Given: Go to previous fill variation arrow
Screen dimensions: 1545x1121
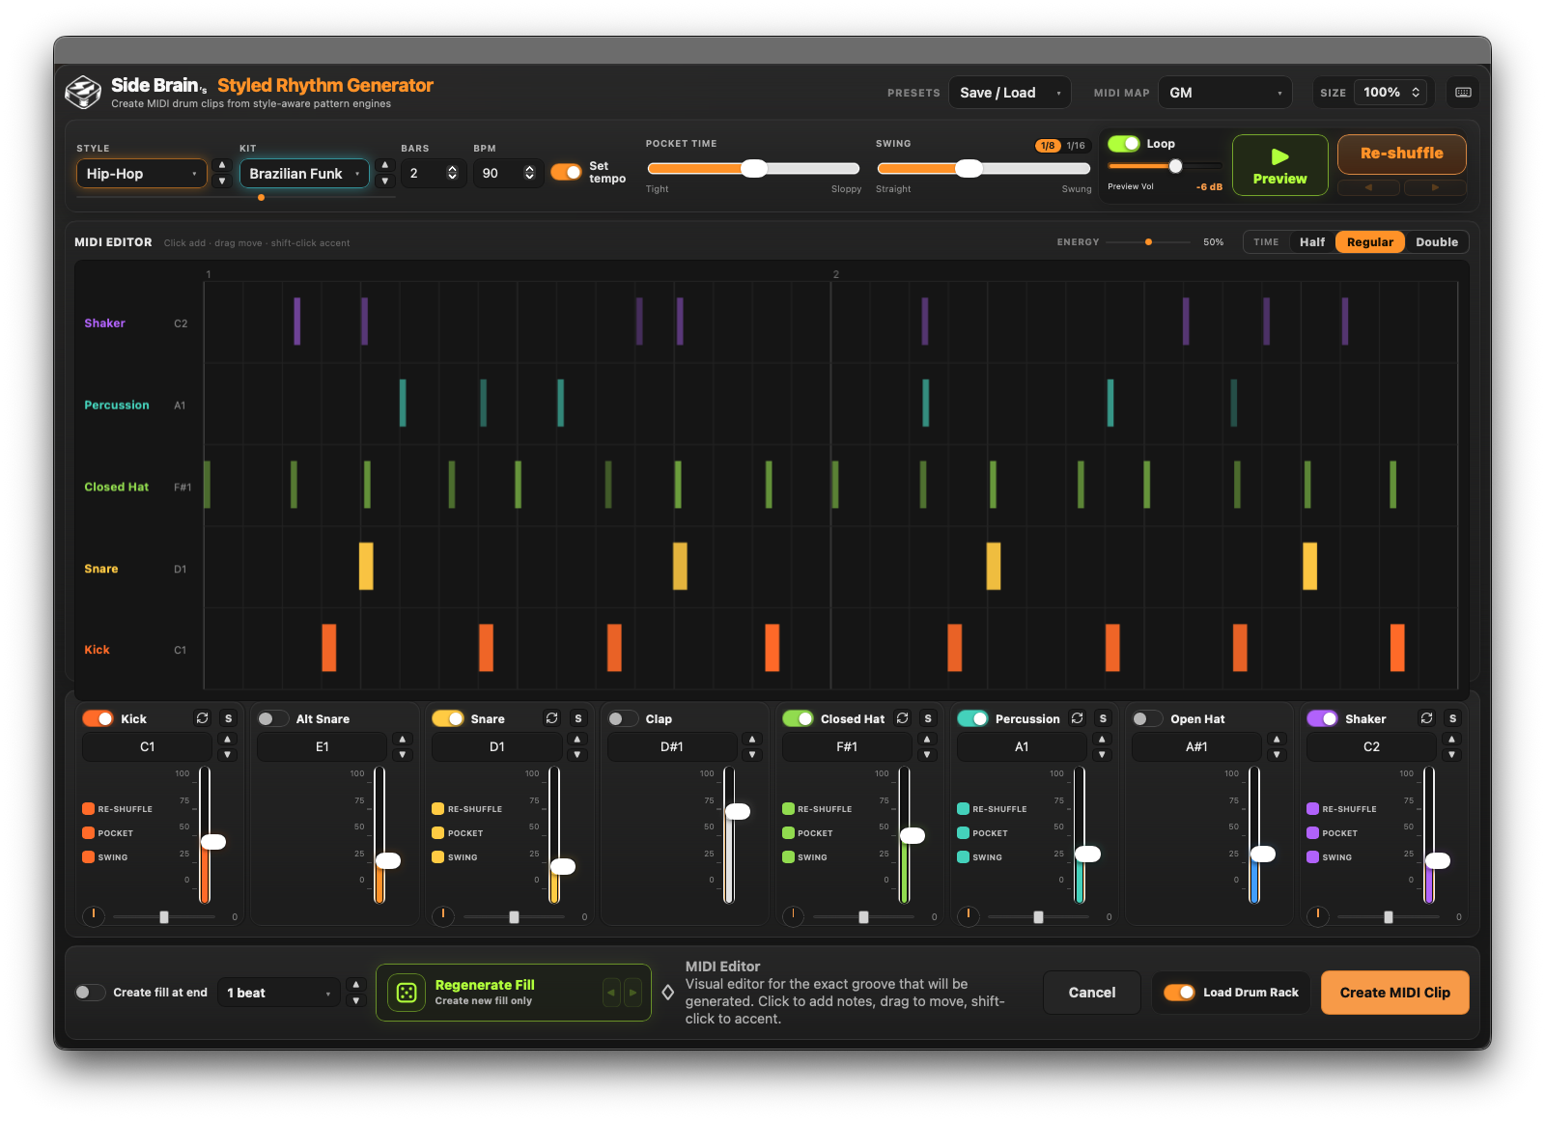Looking at the screenshot, I should (x=611, y=993).
